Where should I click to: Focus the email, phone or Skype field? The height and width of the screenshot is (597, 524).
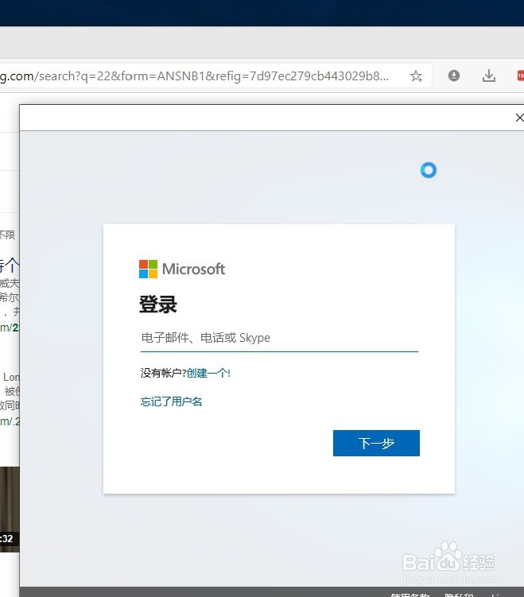coord(279,339)
